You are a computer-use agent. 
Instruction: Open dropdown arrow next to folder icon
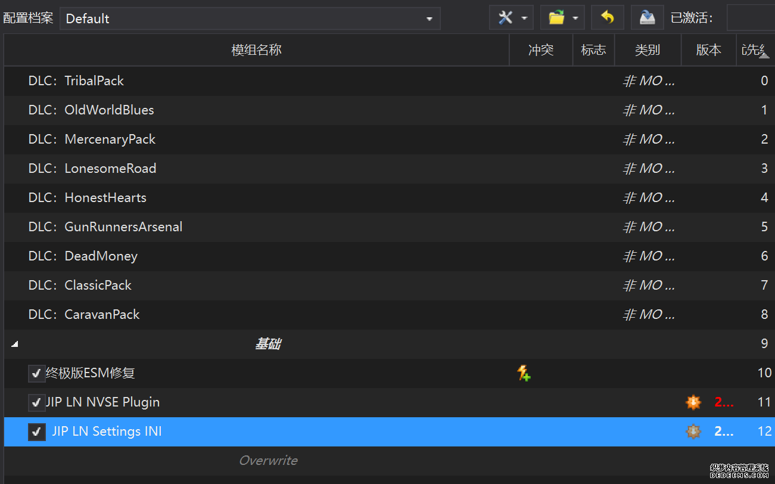tap(575, 18)
